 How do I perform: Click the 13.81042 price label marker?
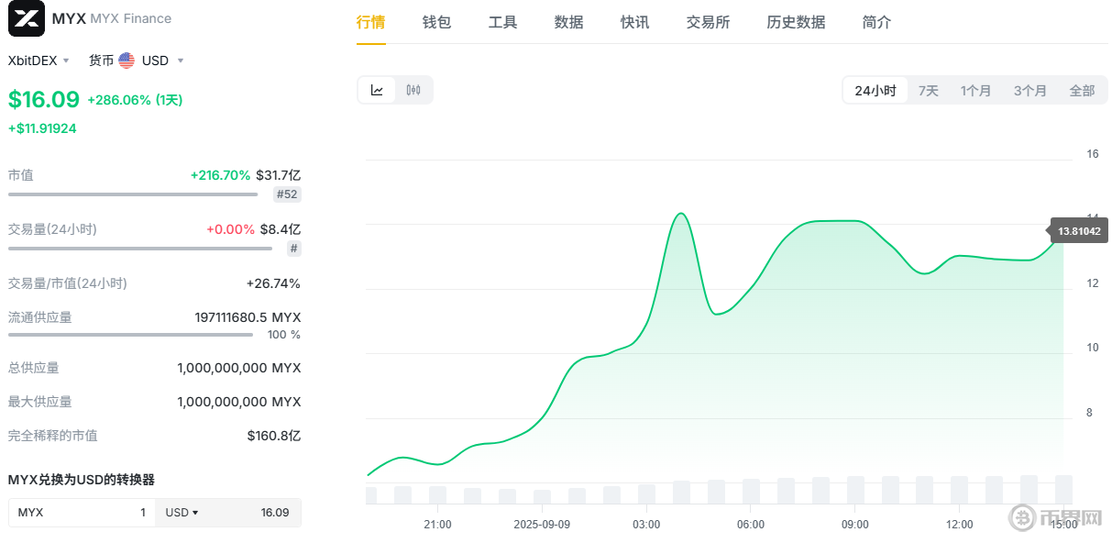pos(1078,231)
